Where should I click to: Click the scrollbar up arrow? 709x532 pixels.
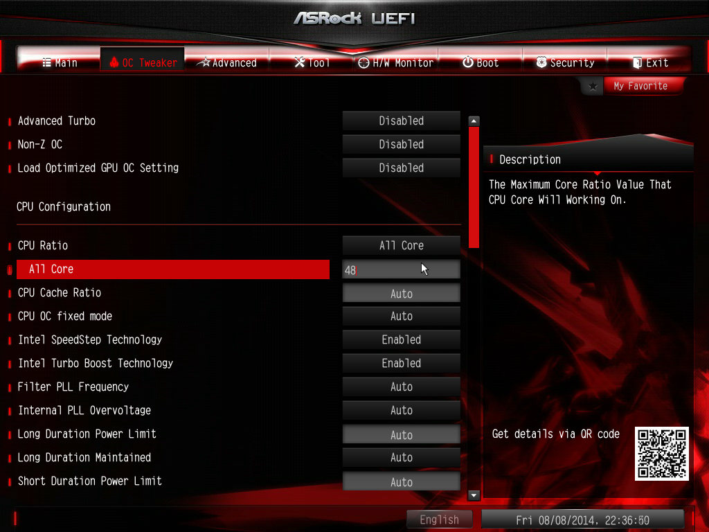click(x=474, y=121)
